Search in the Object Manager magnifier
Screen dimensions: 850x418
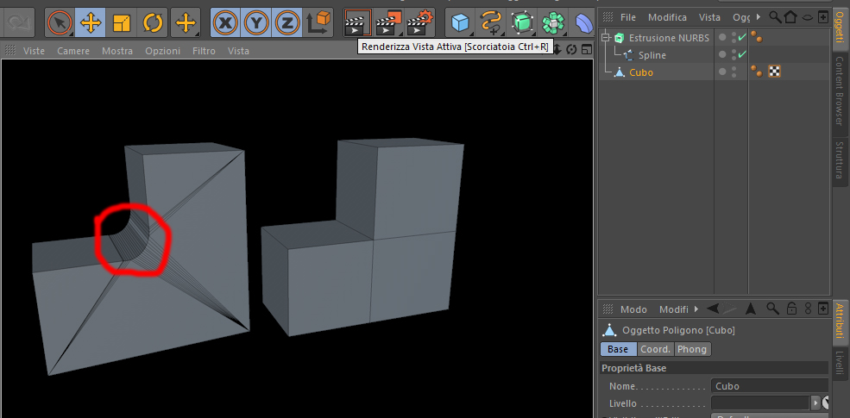775,16
